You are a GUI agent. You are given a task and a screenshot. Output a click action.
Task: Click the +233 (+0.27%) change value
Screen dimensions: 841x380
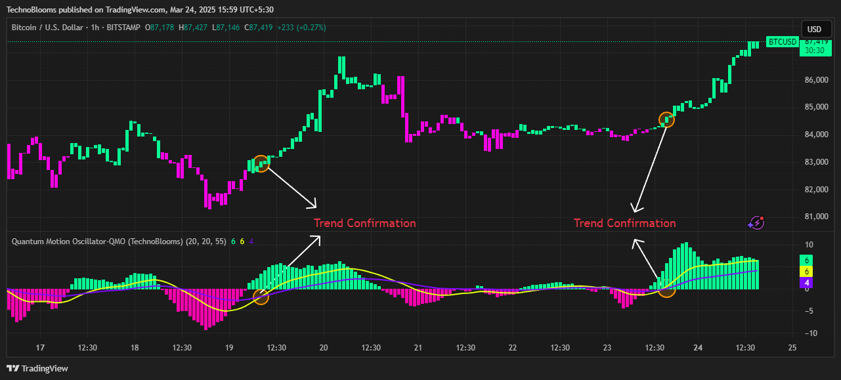[x=301, y=27]
